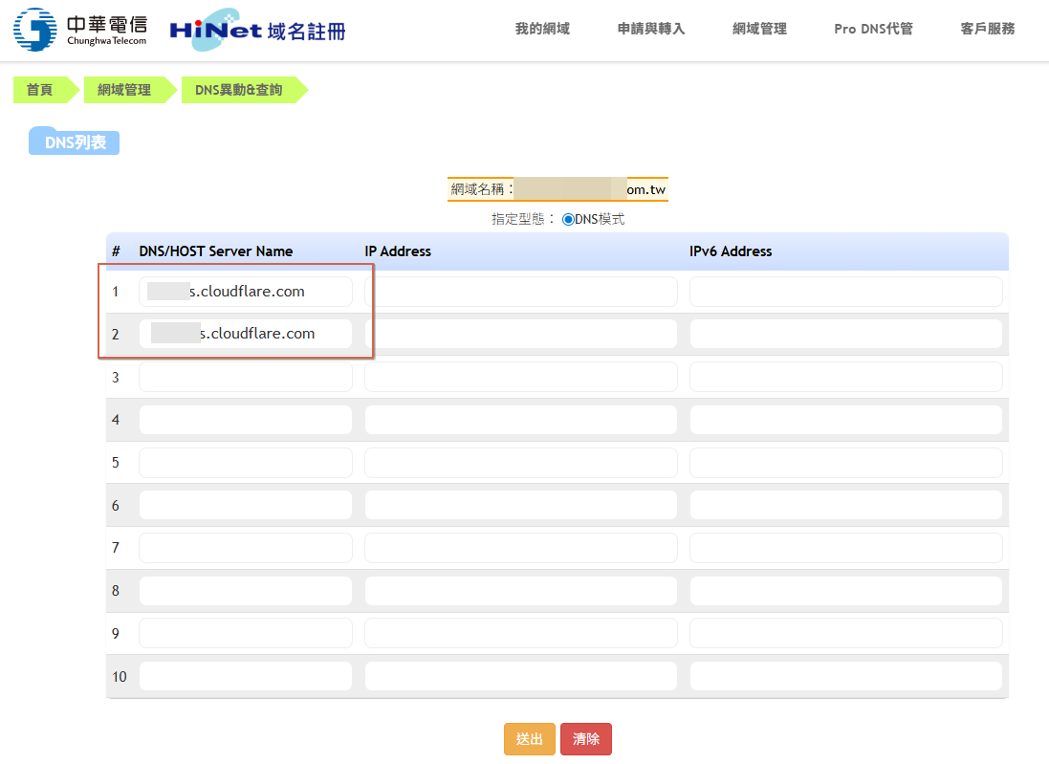The height and width of the screenshot is (764, 1049).
Task: Click row 9 DNS server name field
Action: click(x=246, y=633)
